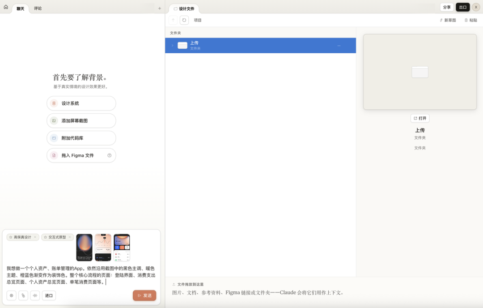Click the paperclip attach icon in chat box
The image size is (483, 308).
23,295
